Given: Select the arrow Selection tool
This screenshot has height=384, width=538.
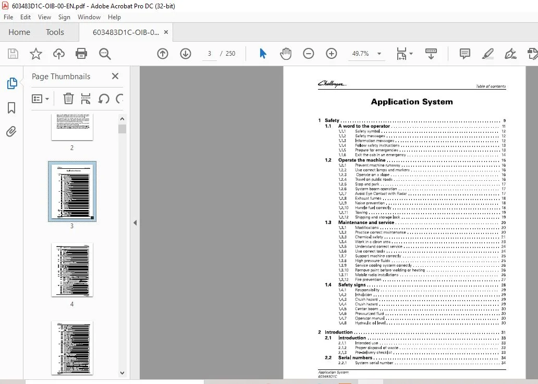Looking at the screenshot, I should (x=263, y=54).
